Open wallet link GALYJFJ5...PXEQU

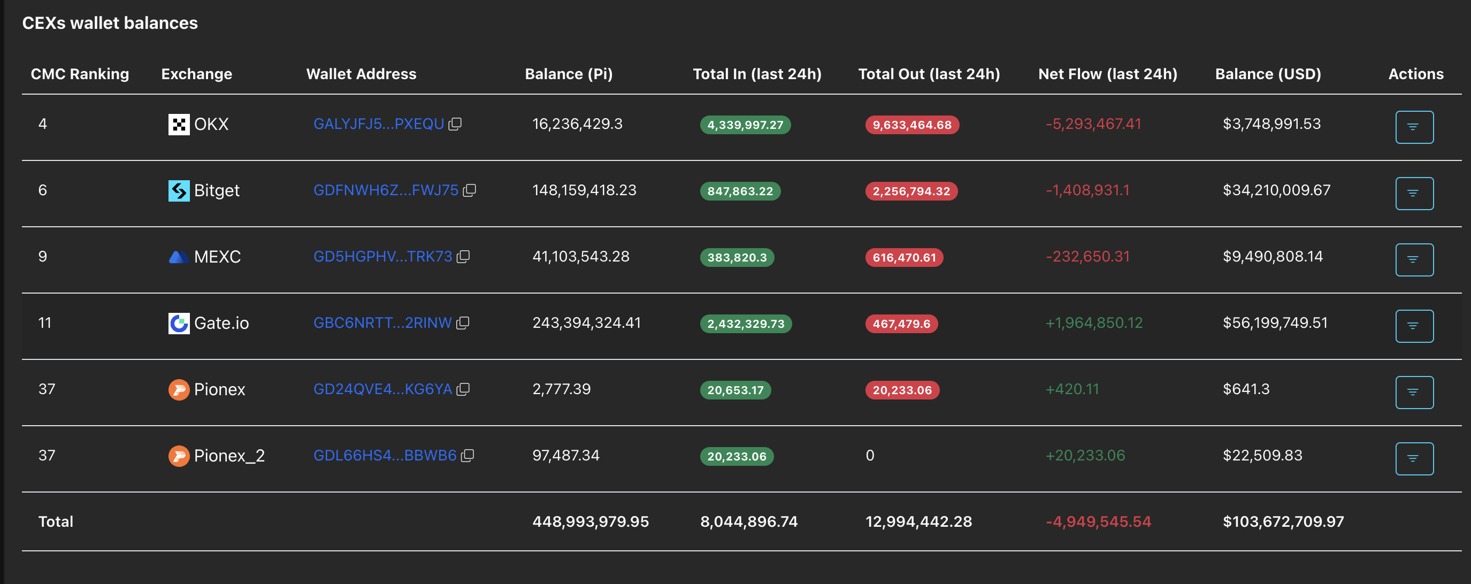point(379,124)
